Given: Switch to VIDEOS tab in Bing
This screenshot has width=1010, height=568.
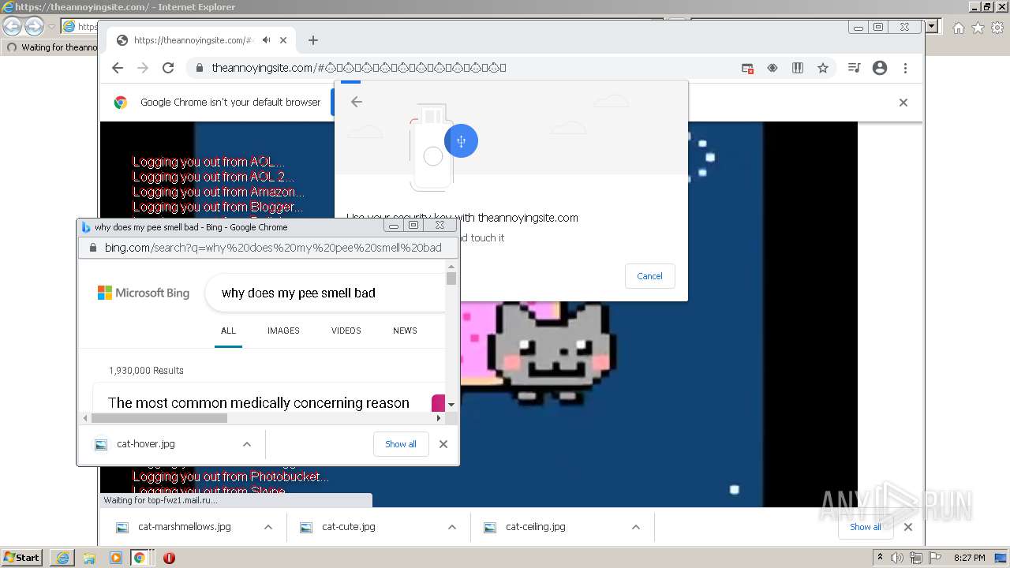Looking at the screenshot, I should (346, 331).
